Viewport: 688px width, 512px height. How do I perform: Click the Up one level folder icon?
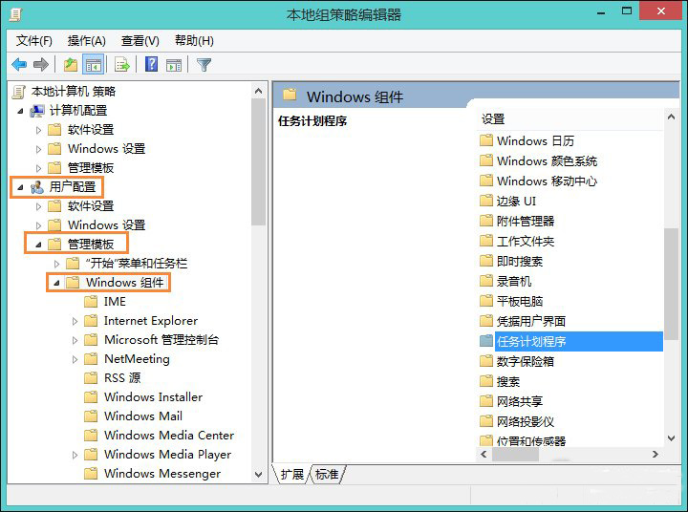71,65
